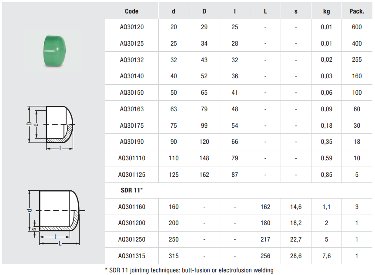Screen dimensions: 375x275
Task: Click the Pack. column header
Action: click(357, 11)
